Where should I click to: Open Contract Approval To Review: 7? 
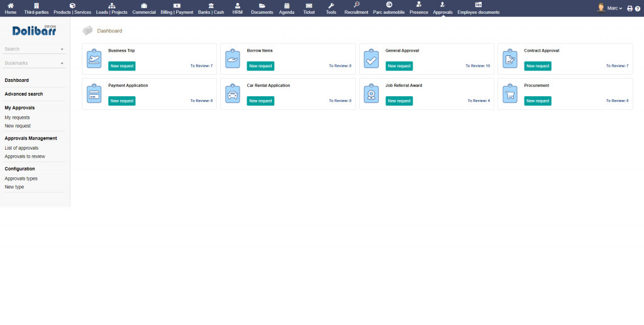[618, 65]
